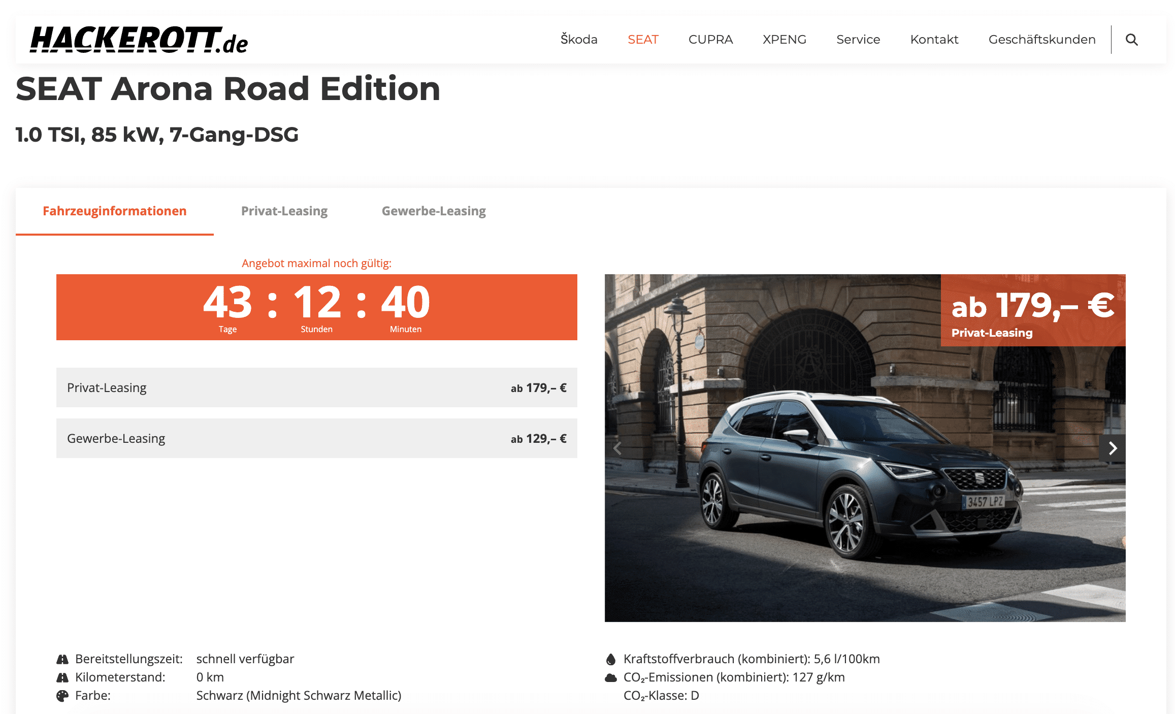Select the Fahrzeuginformationen tab
Viewport: 1175px width, 714px height.
[x=115, y=211]
